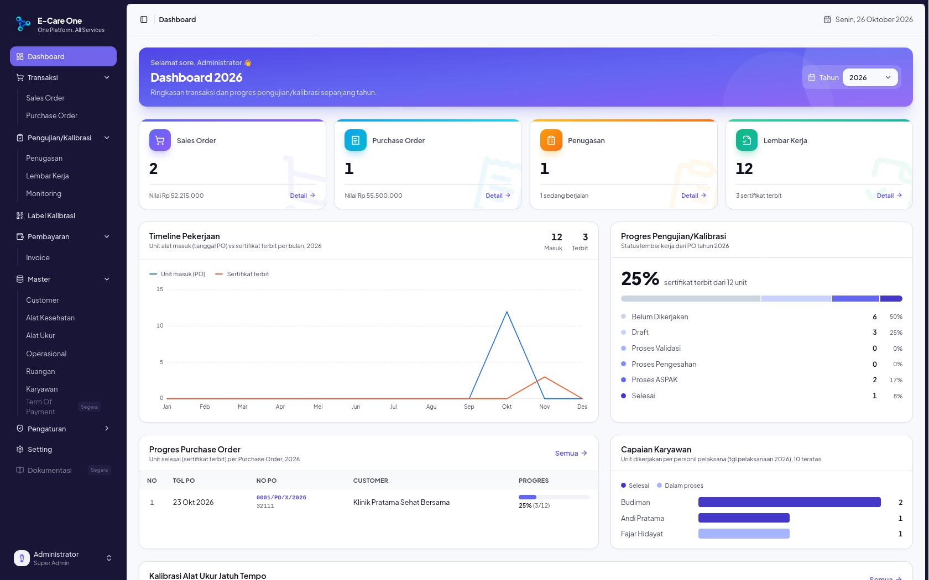The width and height of the screenshot is (929, 580).
Task: Click Klinik Pratama Sehat Bersama customer cell
Action: click(401, 502)
